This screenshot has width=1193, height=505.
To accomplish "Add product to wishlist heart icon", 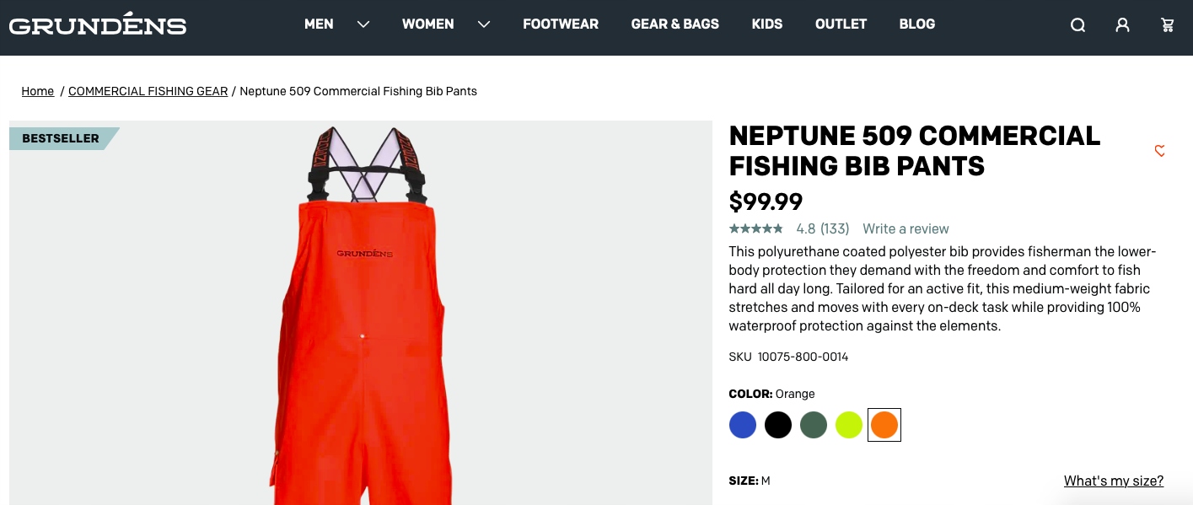I will [1160, 151].
